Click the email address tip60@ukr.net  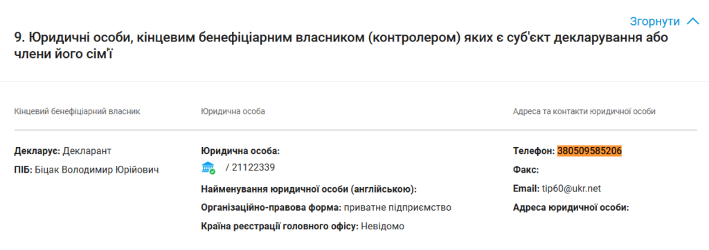click(571, 189)
